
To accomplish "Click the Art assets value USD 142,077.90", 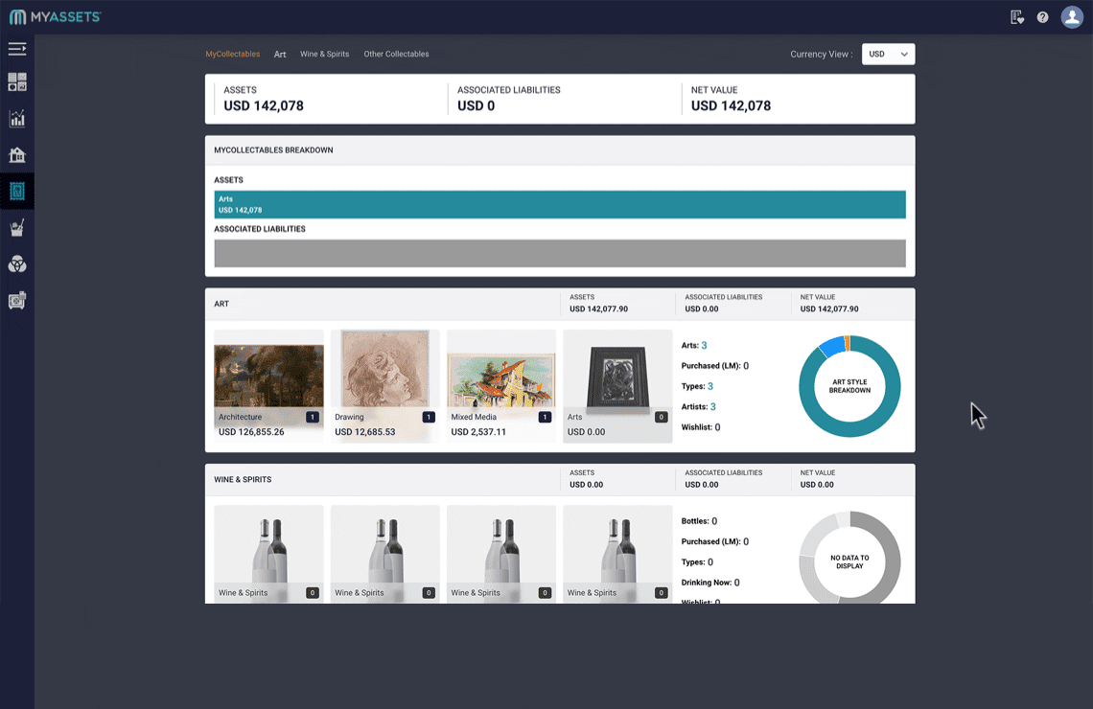I will point(599,309).
